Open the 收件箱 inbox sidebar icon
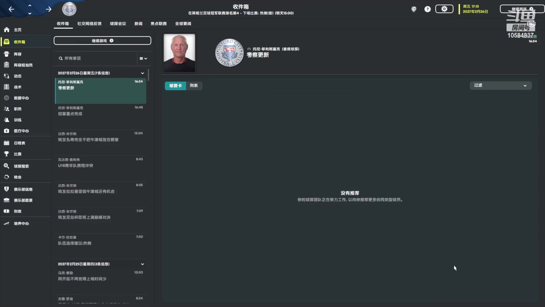The height and width of the screenshot is (307, 545). [7, 42]
